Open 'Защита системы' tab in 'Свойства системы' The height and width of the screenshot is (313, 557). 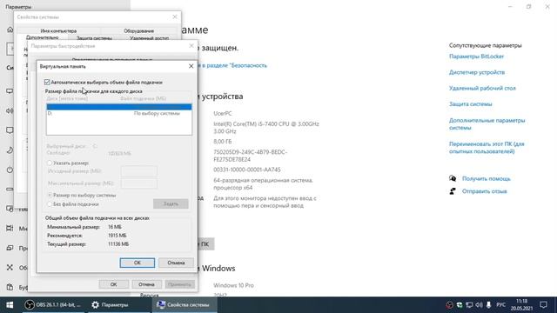(94, 38)
